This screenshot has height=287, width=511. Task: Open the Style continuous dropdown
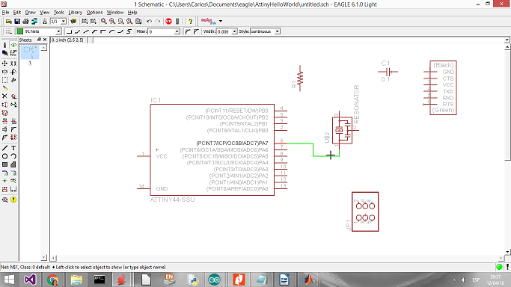277,31
